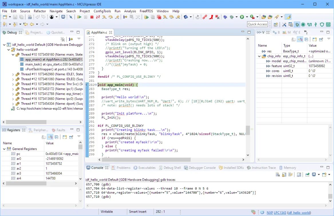
Task: Expand Thread #11 IDLE1 node
Action: [13, 74]
